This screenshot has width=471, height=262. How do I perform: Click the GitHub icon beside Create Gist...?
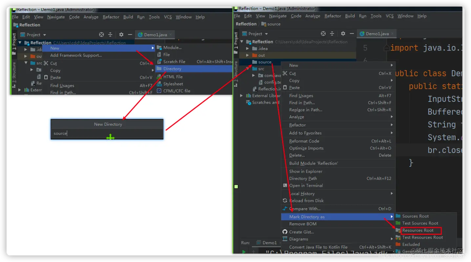[x=285, y=232]
